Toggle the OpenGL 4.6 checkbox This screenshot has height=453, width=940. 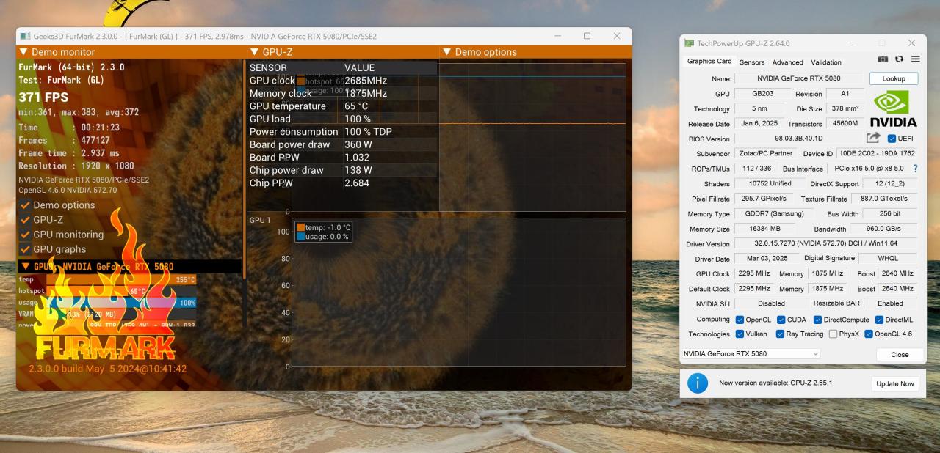click(869, 334)
